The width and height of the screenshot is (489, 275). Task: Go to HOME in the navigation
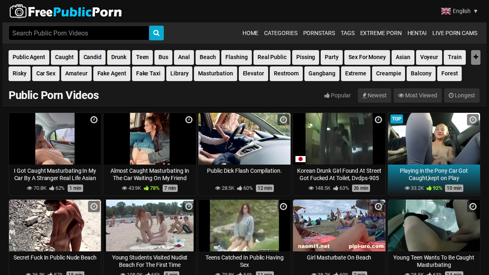click(250, 33)
